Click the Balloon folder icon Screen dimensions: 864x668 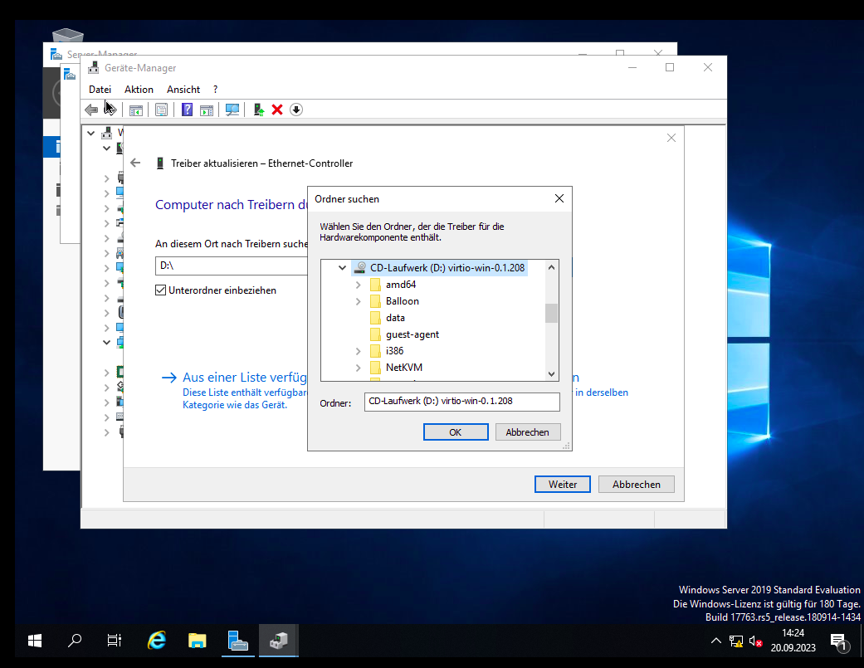375,301
